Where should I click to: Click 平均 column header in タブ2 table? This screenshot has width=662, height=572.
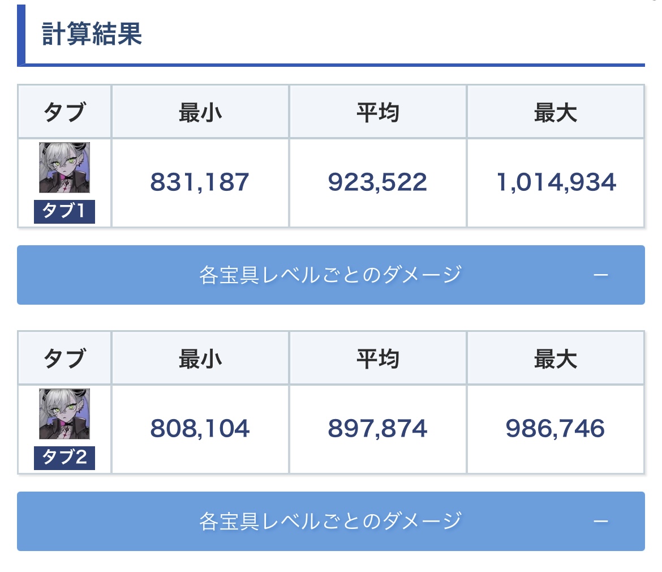coord(377,359)
